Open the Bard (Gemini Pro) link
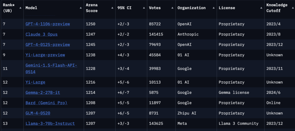Viewport: 295px width, 131px height. pyautogui.click(x=46, y=103)
